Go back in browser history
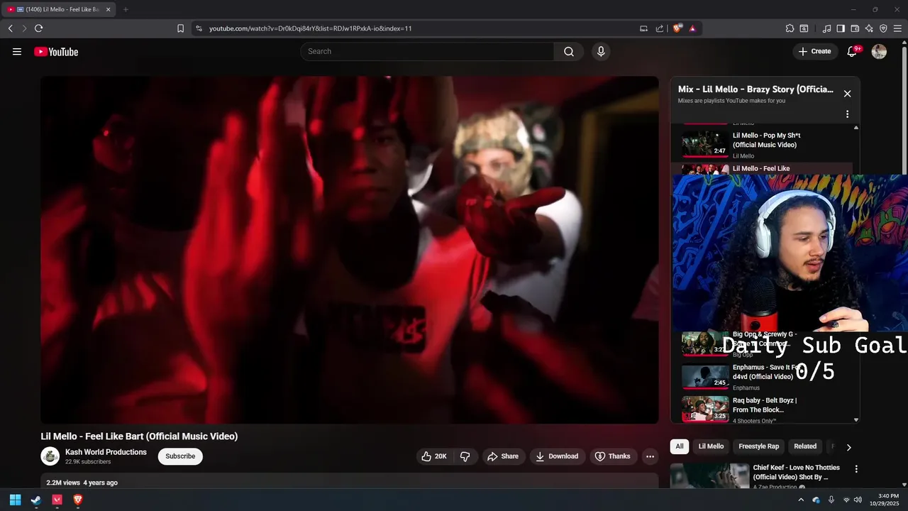The height and width of the screenshot is (511, 908). pos(10,28)
